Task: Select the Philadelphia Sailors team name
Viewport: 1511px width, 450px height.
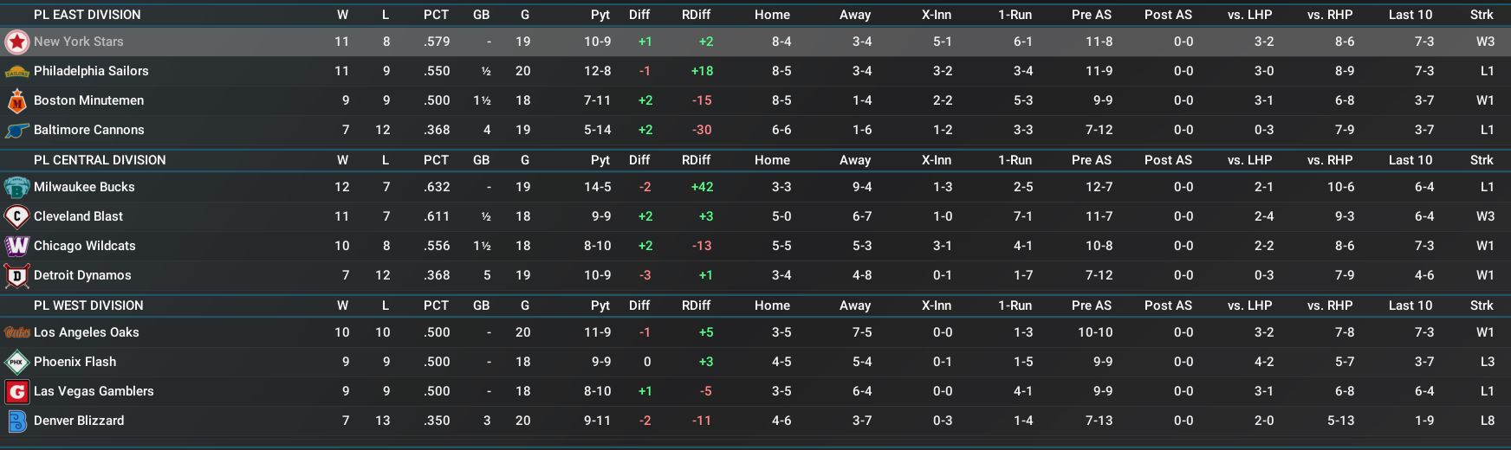Action: [x=91, y=71]
